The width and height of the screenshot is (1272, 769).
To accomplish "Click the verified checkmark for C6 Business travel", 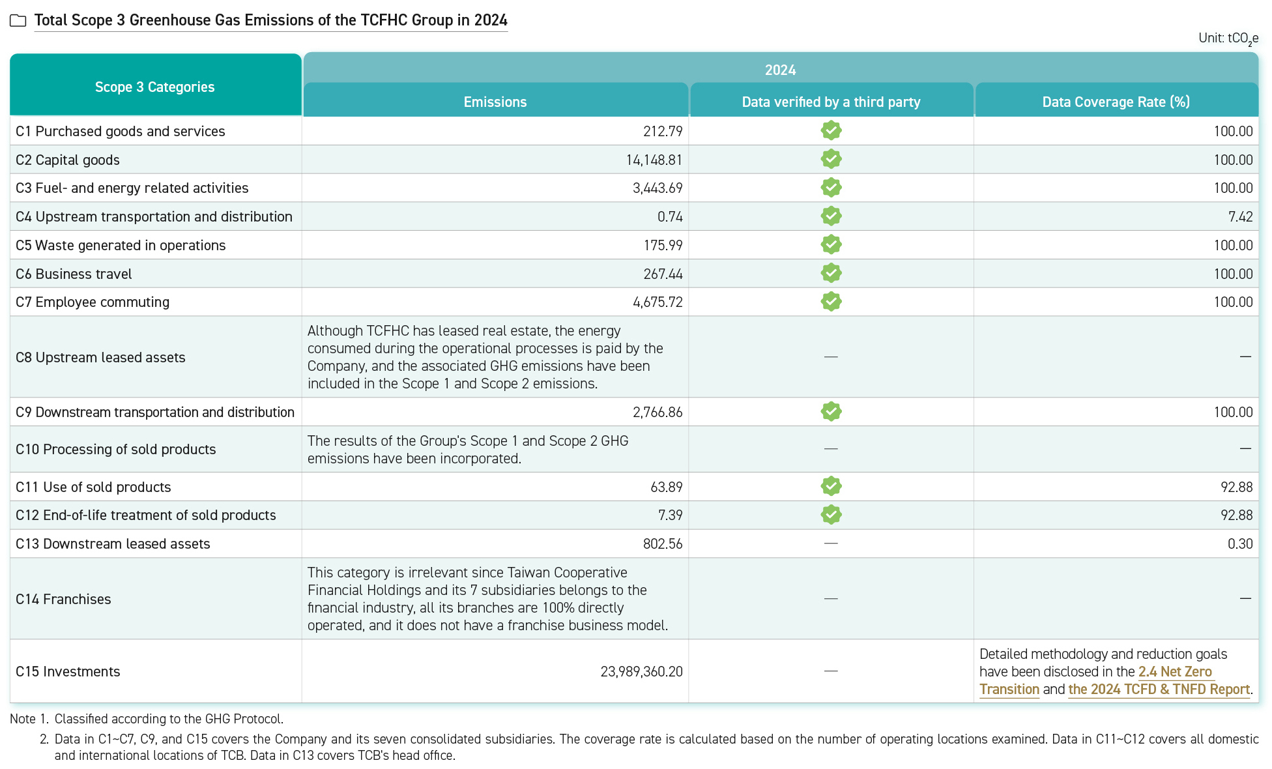I will [831, 273].
